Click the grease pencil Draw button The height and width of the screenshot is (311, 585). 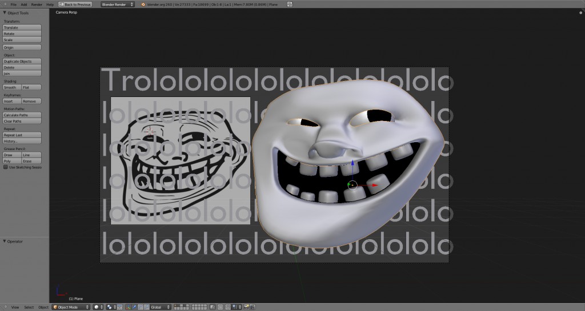click(x=12, y=155)
